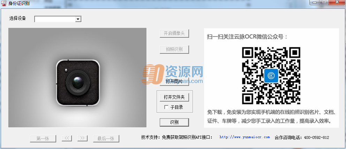Viewport: 346px width, 149px height.
Task: Click the 最后一张 button
Action: tap(106, 139)
